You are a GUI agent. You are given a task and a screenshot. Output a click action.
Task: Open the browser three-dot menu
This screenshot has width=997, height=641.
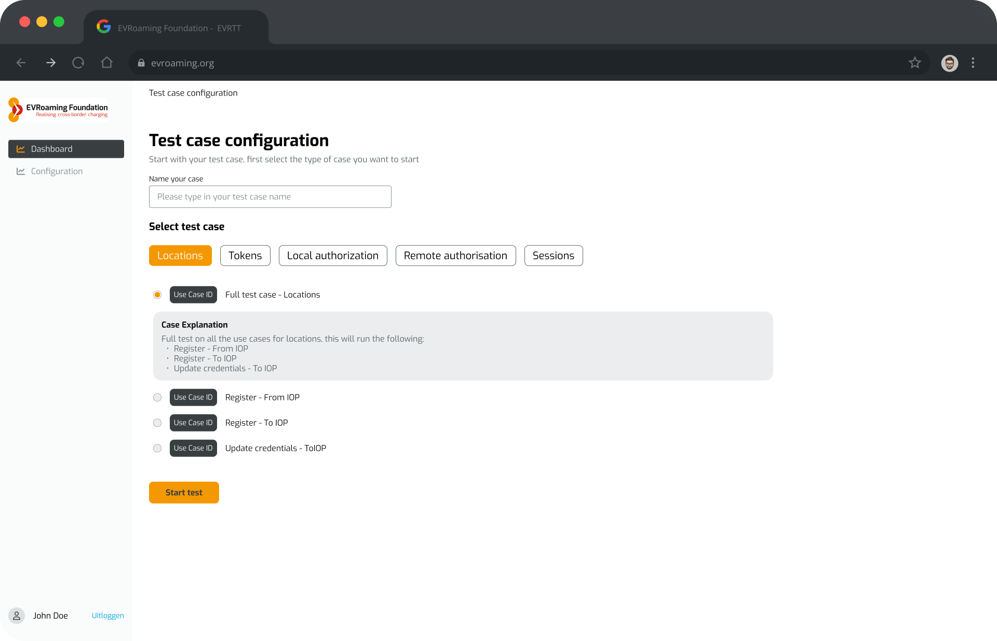click(x=974, y=63)
